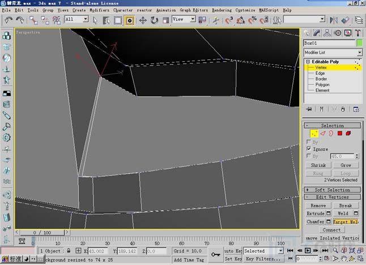Click the Pin Stack icon

309,109
